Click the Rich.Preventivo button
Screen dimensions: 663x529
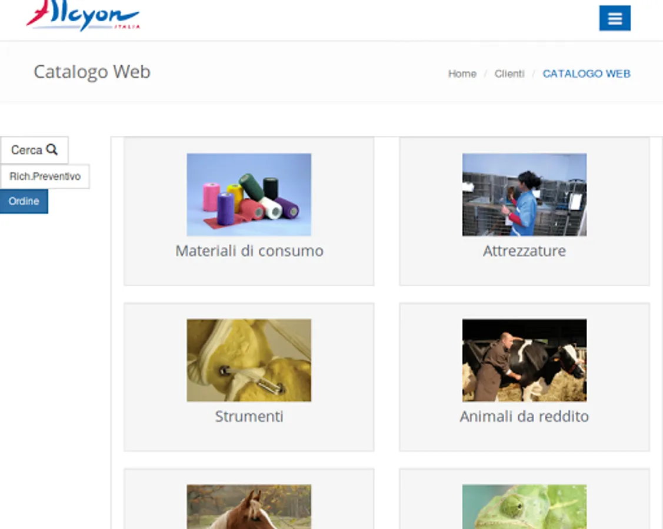click(x=45, y=176)
